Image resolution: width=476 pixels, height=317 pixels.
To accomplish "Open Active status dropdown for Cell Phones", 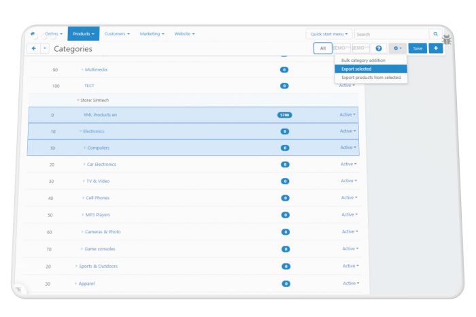I will 349,198.
